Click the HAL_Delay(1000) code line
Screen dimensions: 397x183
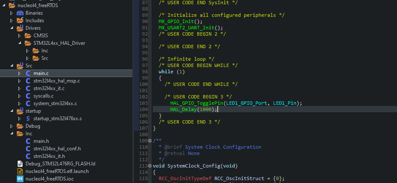tap(193, 109)
